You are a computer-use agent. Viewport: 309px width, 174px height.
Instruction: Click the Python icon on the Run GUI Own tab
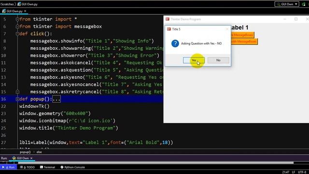click(x=14, y=158)
